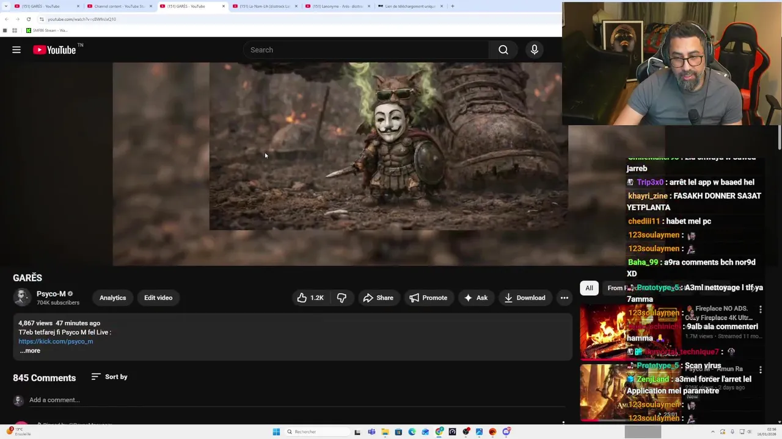Expand the description with ...more

click(30, 351)
